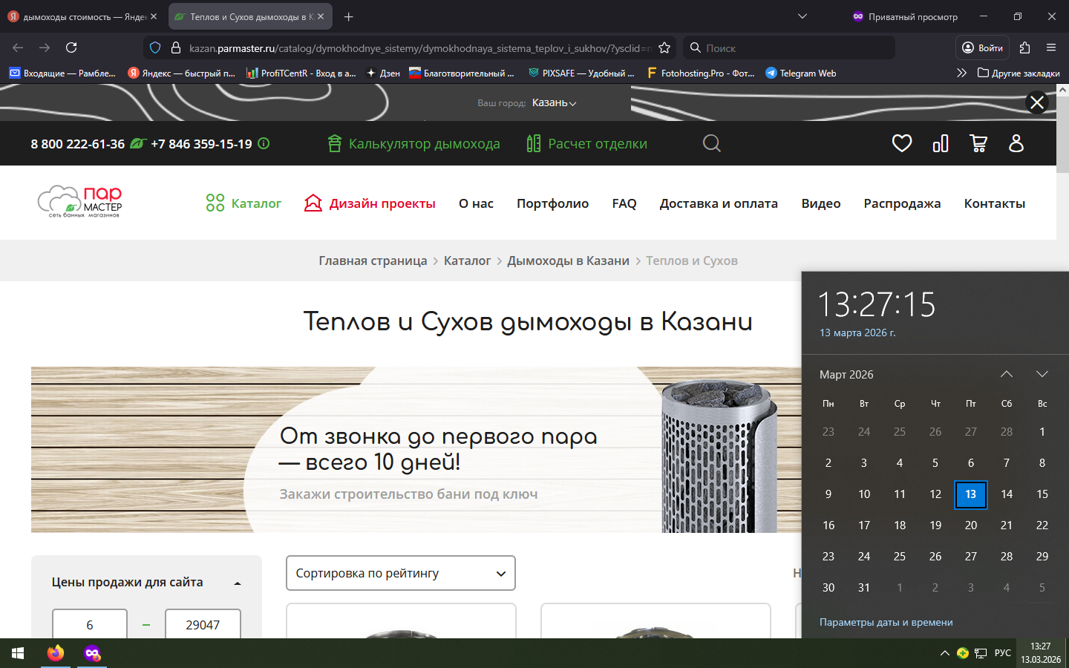Open the Доставка и оплата menu item

coord(718,203)
